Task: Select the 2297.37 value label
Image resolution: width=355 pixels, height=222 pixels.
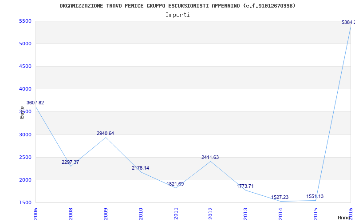Action: coord(70,162)
